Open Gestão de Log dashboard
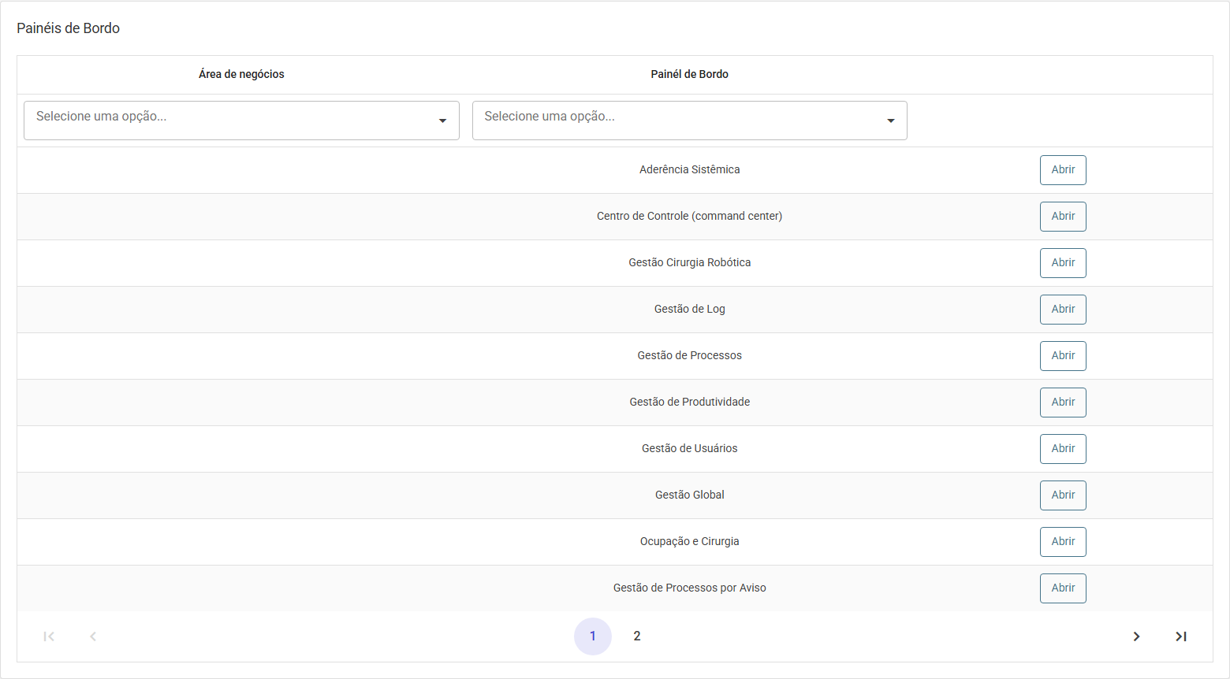The image size is (1230, 679). click(x=1063, y=310)
